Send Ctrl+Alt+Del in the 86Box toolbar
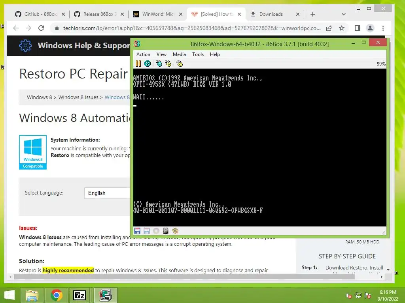Image resolution: width=405 pixels, height=303 pixels. 159,64
